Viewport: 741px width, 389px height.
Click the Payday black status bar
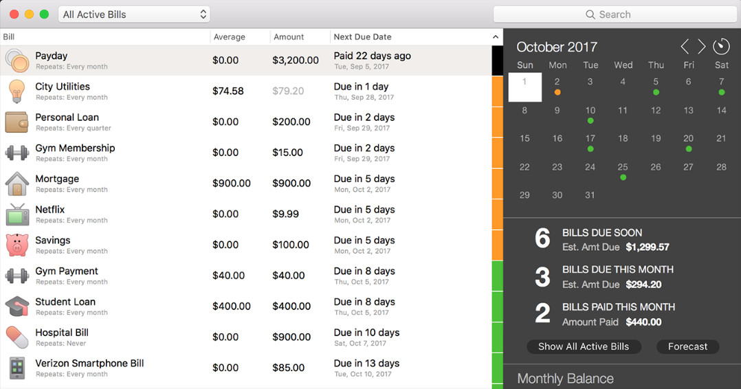pos(497,60)
